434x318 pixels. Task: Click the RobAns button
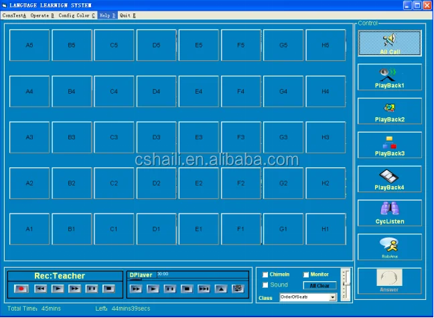389,247
